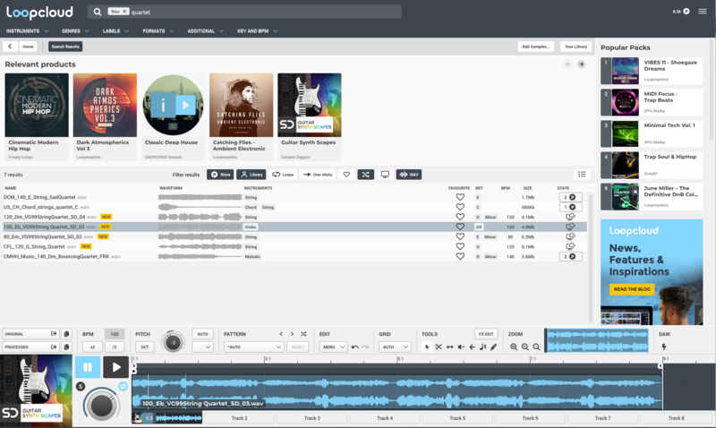The height and width of the screenshot is (428, 716).
Task: Toggle the Library filter
Action: click(x=251, y=175)
